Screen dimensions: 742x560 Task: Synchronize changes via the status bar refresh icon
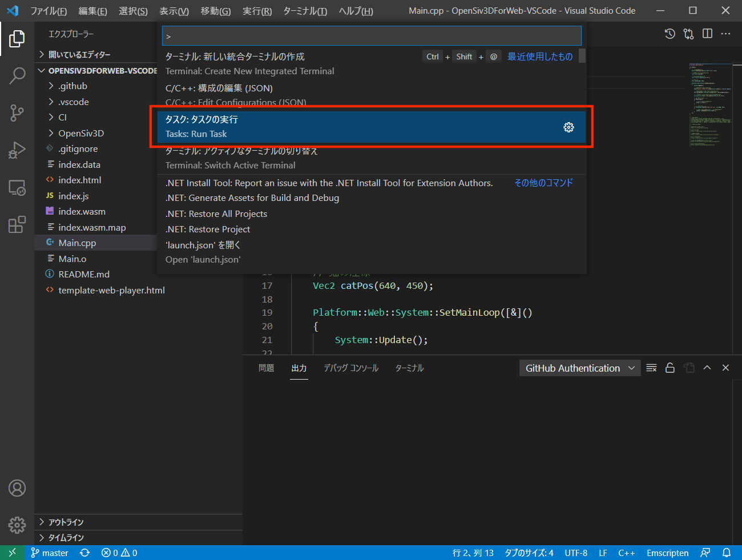click(x=84, y=553)
